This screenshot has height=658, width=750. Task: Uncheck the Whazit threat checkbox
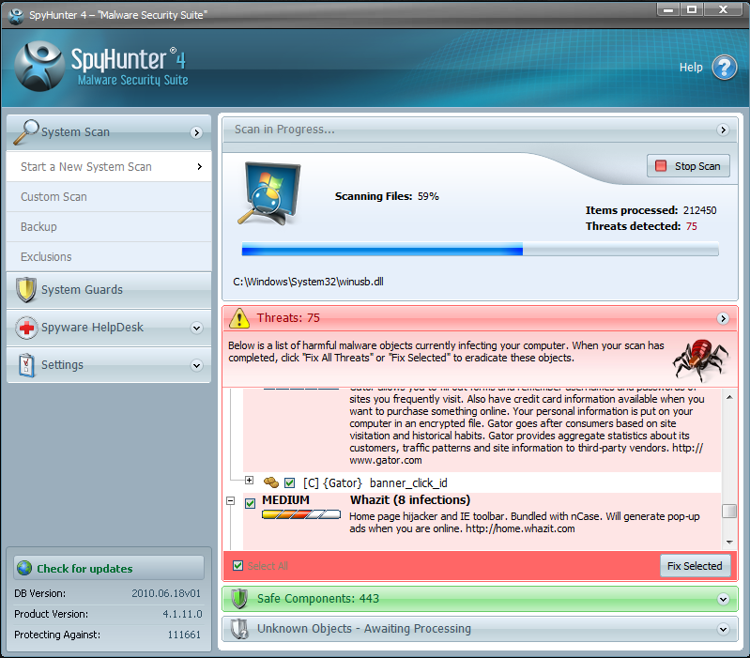click(250, 503)
